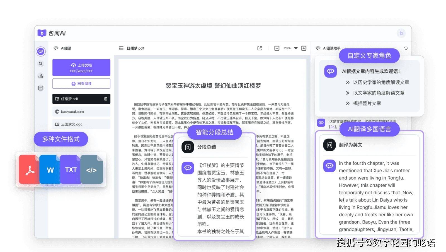
Task: Click the linked-circles icon in left sidebar
Action: (x=41, y=76)
